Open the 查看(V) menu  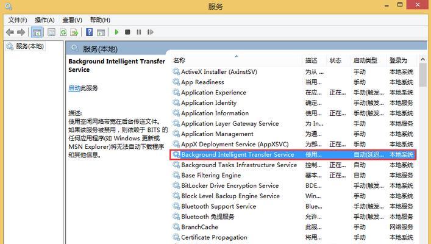(73, 20)
